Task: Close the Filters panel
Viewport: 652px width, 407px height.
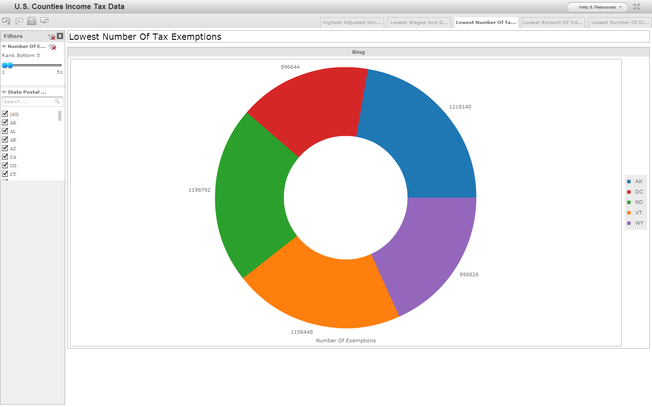Action: pos(60,36)
